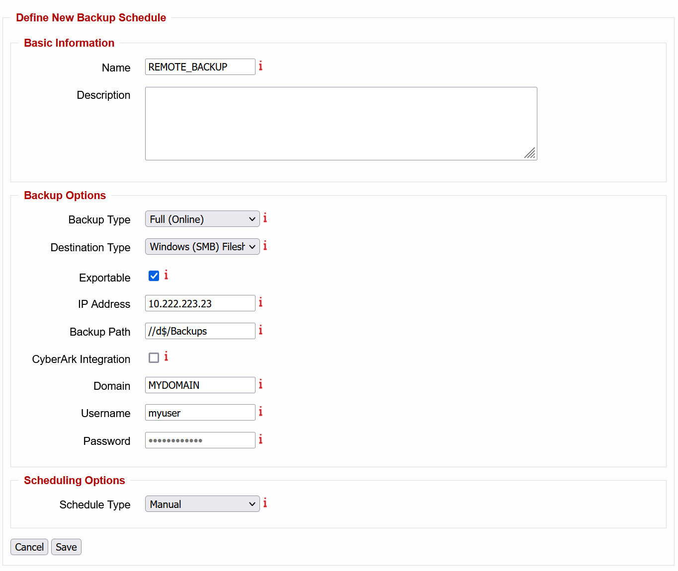
Task: Enable CyberArk Integration
Action: pos(154,357)
